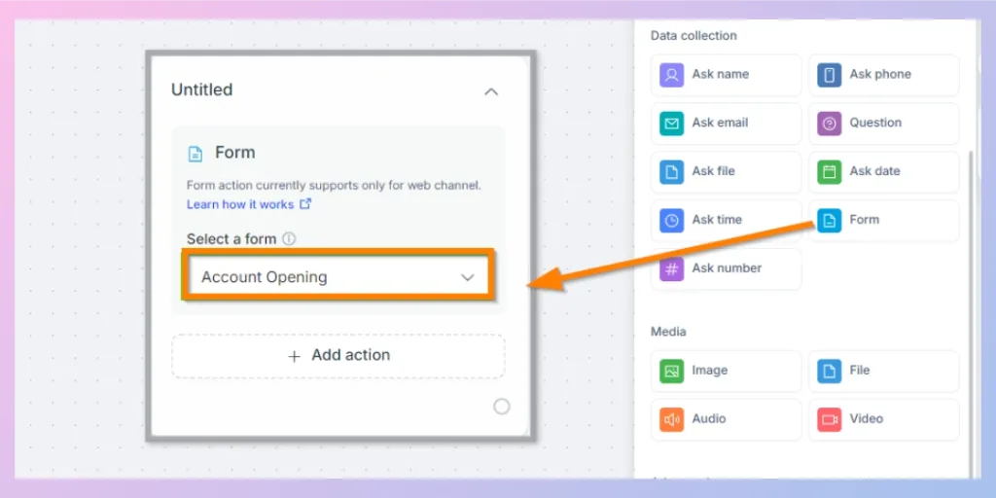Click the Data collection section heading
The image size is (996, 498).
(694, 36)
